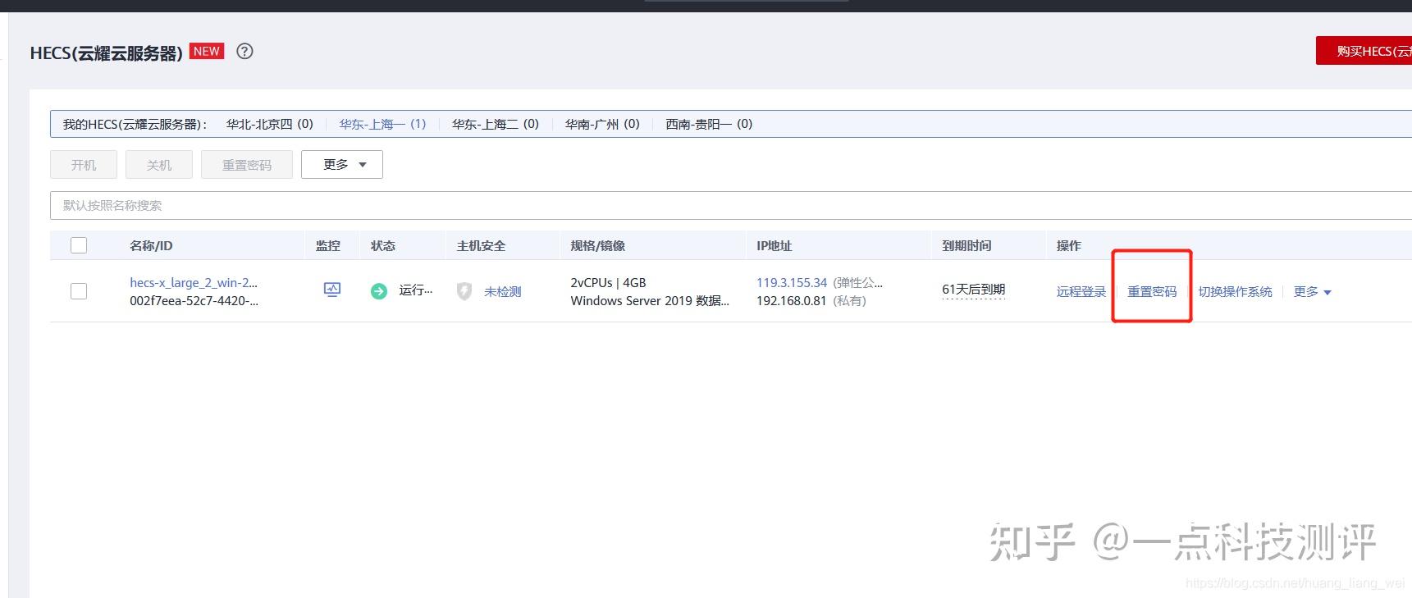Click the 192.168.0.81 private IP text
Viewport: 1412px width, 598px height.
(x=792, y=300)
